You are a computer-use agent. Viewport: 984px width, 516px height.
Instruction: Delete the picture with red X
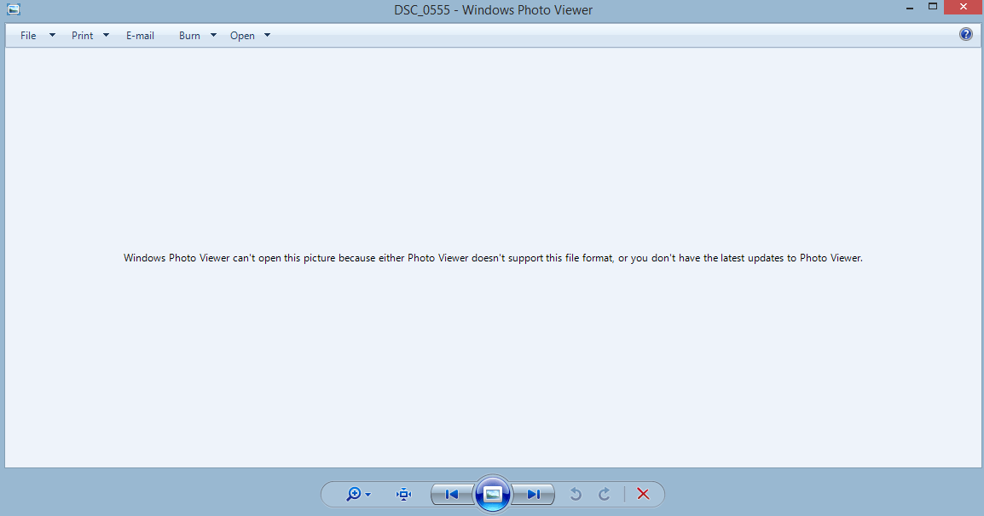643,494
